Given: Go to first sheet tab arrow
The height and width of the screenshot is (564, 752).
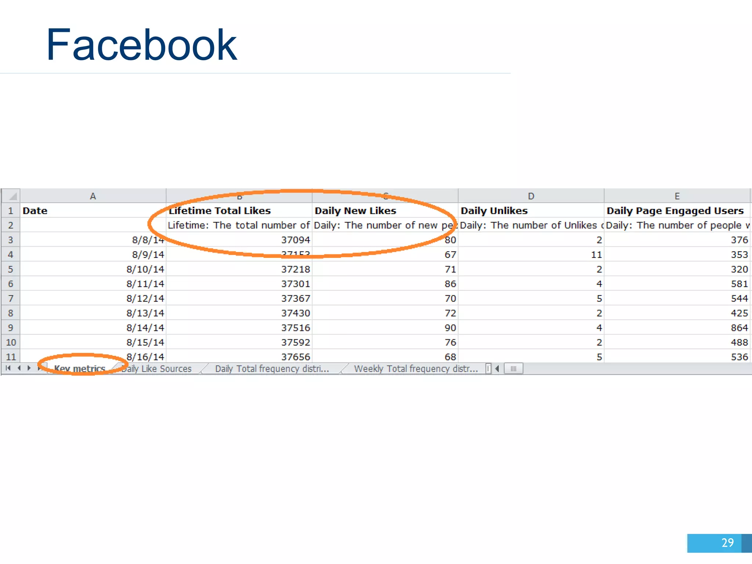Looking at the screenshot, I should [8, 368].
